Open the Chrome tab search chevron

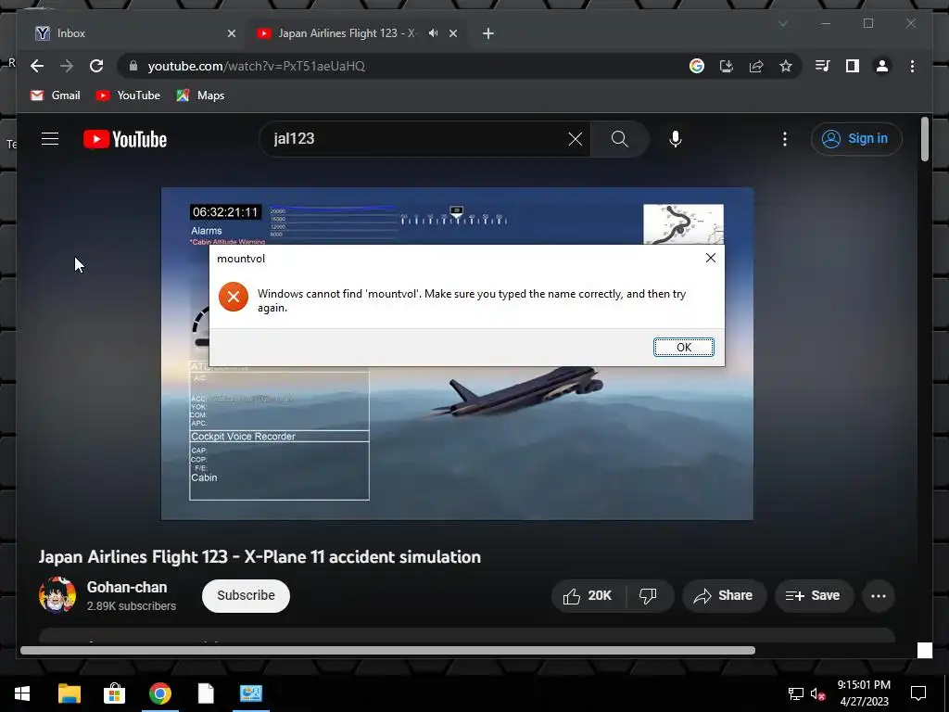[782, 23]
